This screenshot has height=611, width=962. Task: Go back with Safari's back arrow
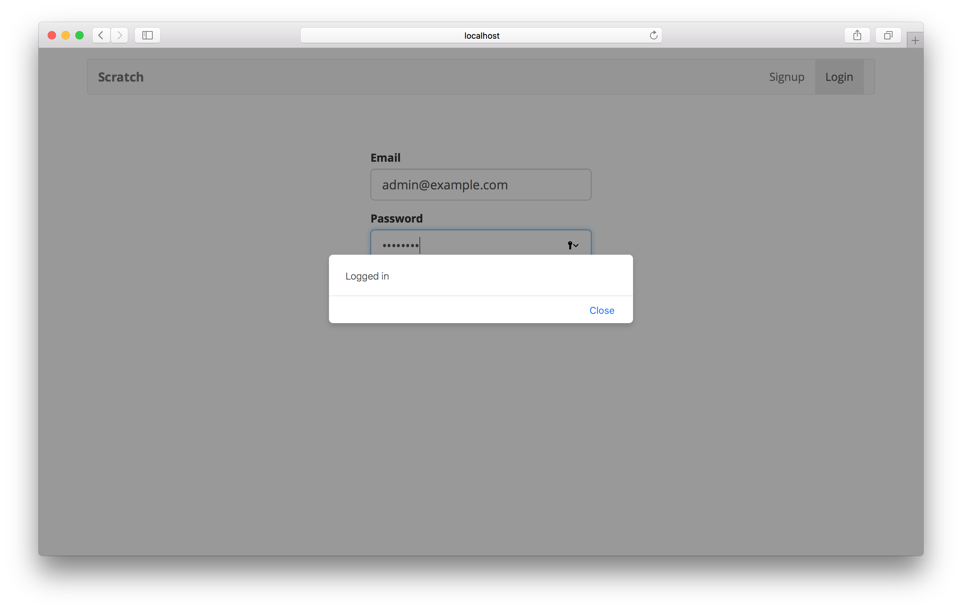101,35
